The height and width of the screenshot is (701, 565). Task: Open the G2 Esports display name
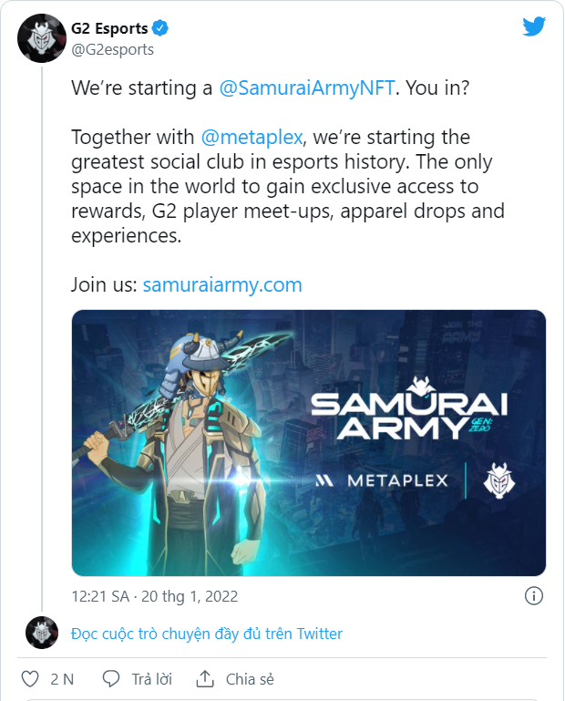pos(109,28)
